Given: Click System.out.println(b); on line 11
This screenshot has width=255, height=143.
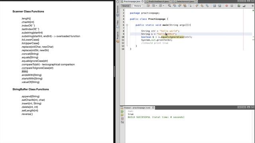Looking at the screenshot, I should (x=157, y=40).
